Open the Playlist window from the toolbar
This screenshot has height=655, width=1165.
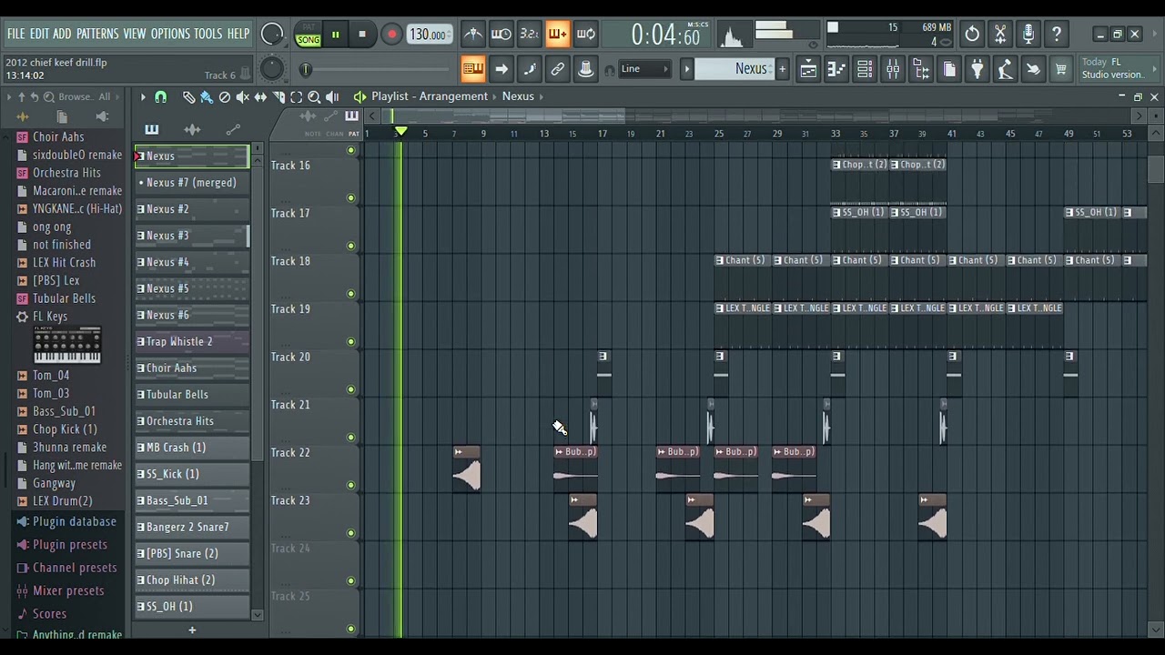pyautogui.click(x=808, y=69)
